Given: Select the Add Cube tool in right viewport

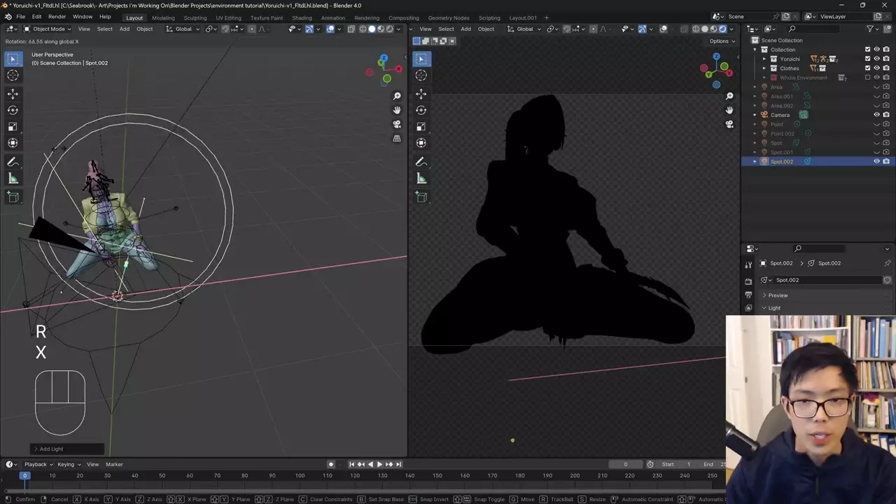Looking at the screenshot, I should tap(421, 197).
